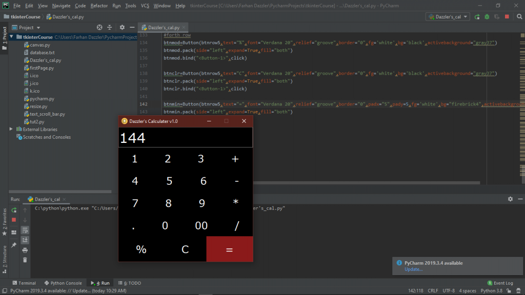This screenshot has width=525, height=295.
Task: Start debugging with the green bug icon
Action: coord(487,17)
